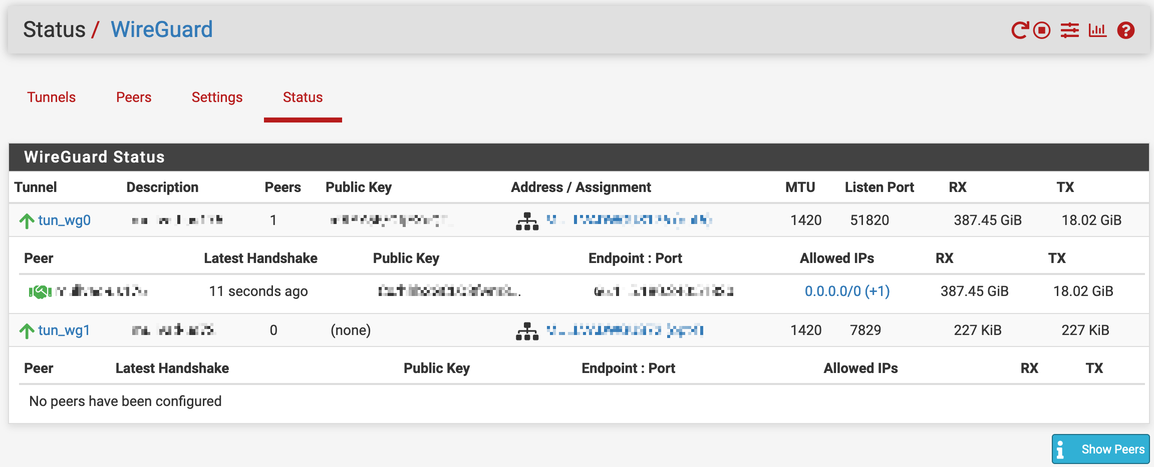
Task: Restart the WireGuard service
Action: (1019, 30)
